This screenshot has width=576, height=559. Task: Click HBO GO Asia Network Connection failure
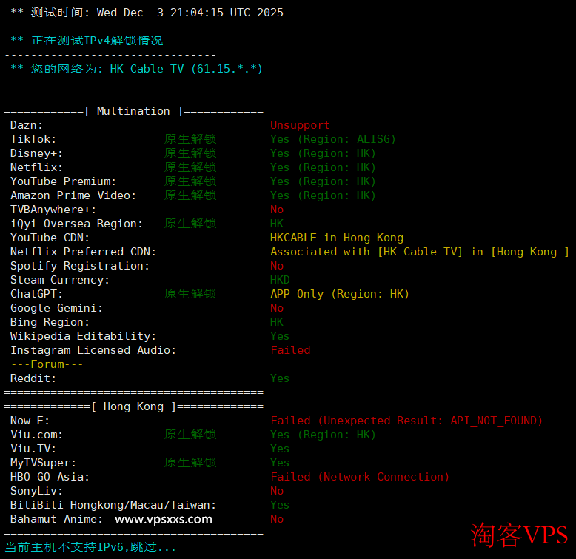tap(359, 477)
